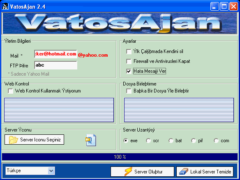Uncheck the Hata Mesajı Ver checkbox

point(129,71)
